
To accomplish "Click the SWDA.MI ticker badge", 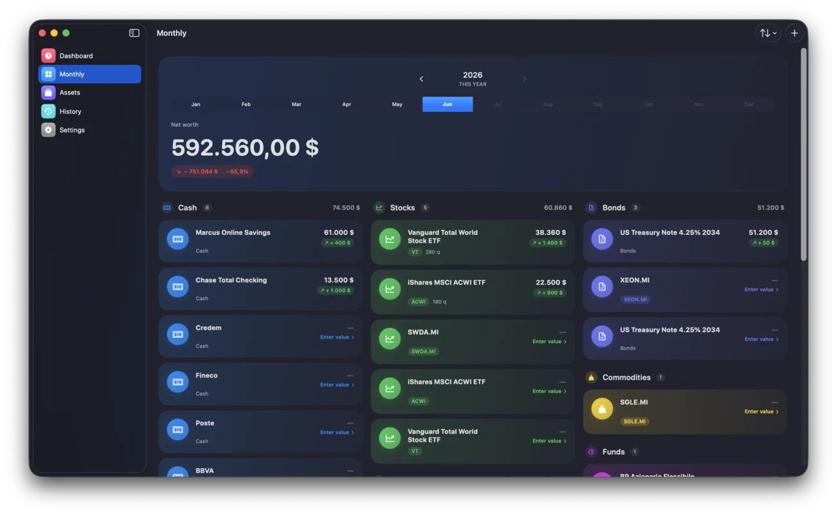I will (x=424, y=351).
